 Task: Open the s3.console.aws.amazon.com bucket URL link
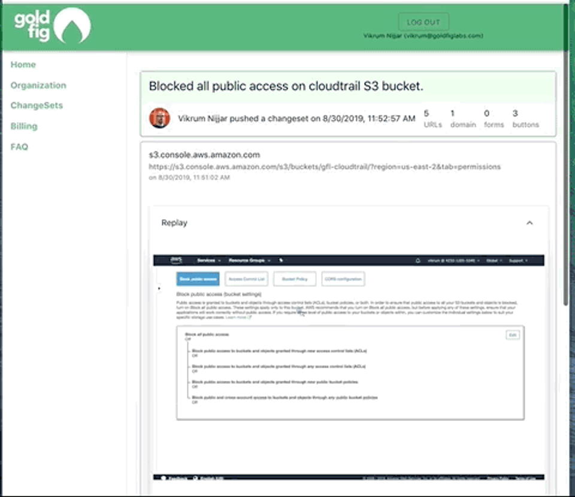[x=325, y=166]
